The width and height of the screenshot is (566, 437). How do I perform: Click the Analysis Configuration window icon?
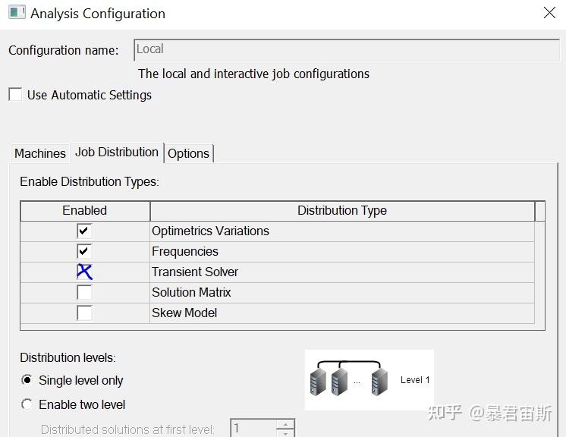(15, 13)
